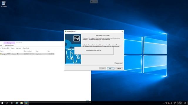Click Users in Explorer address path
The height and width of the screenshot is (105, 188).
click(x=12, y=48)
